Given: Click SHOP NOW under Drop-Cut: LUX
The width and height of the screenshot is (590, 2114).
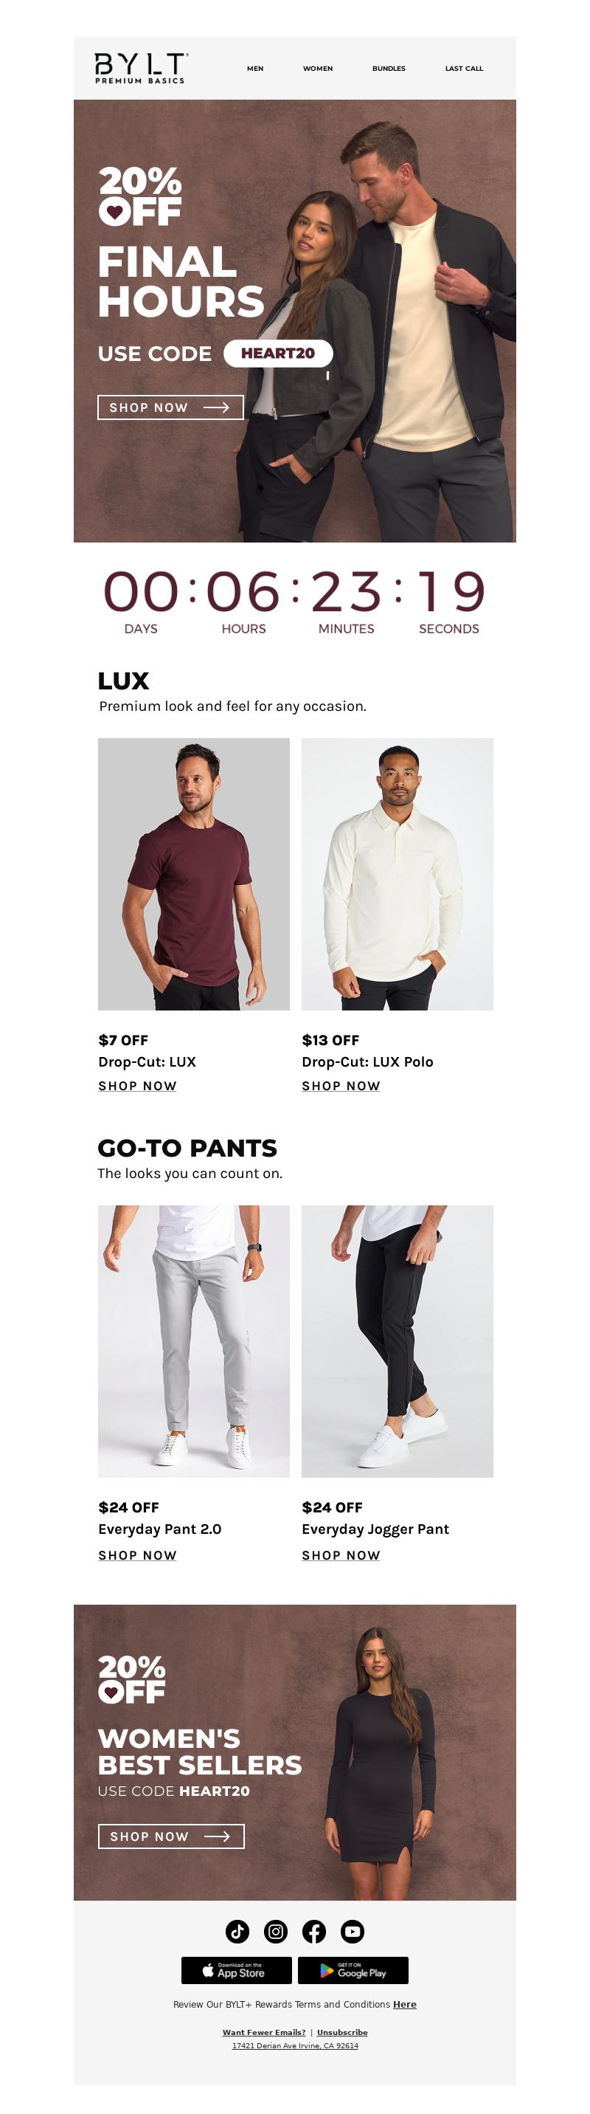Looking at the screenshot, I should point(138,1086).
